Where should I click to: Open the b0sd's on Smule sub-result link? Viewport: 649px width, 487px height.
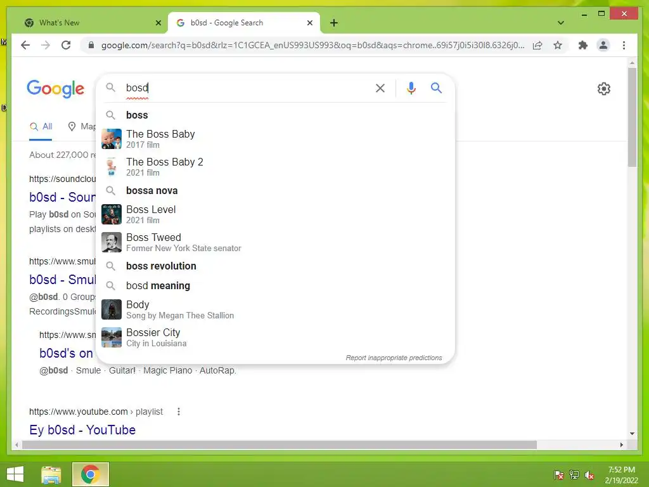coord(66,353)
